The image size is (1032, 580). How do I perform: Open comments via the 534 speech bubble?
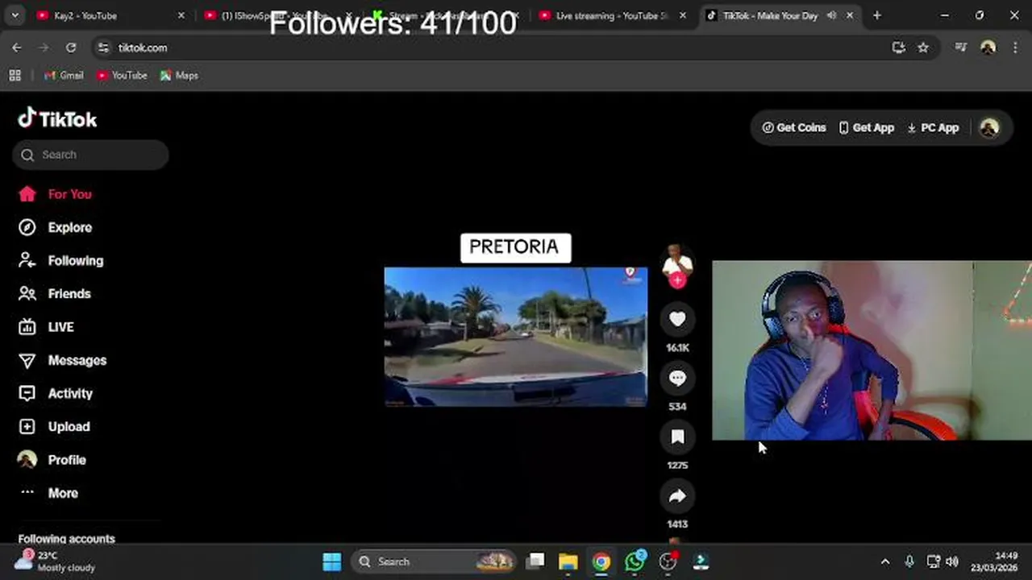point(677,379)
